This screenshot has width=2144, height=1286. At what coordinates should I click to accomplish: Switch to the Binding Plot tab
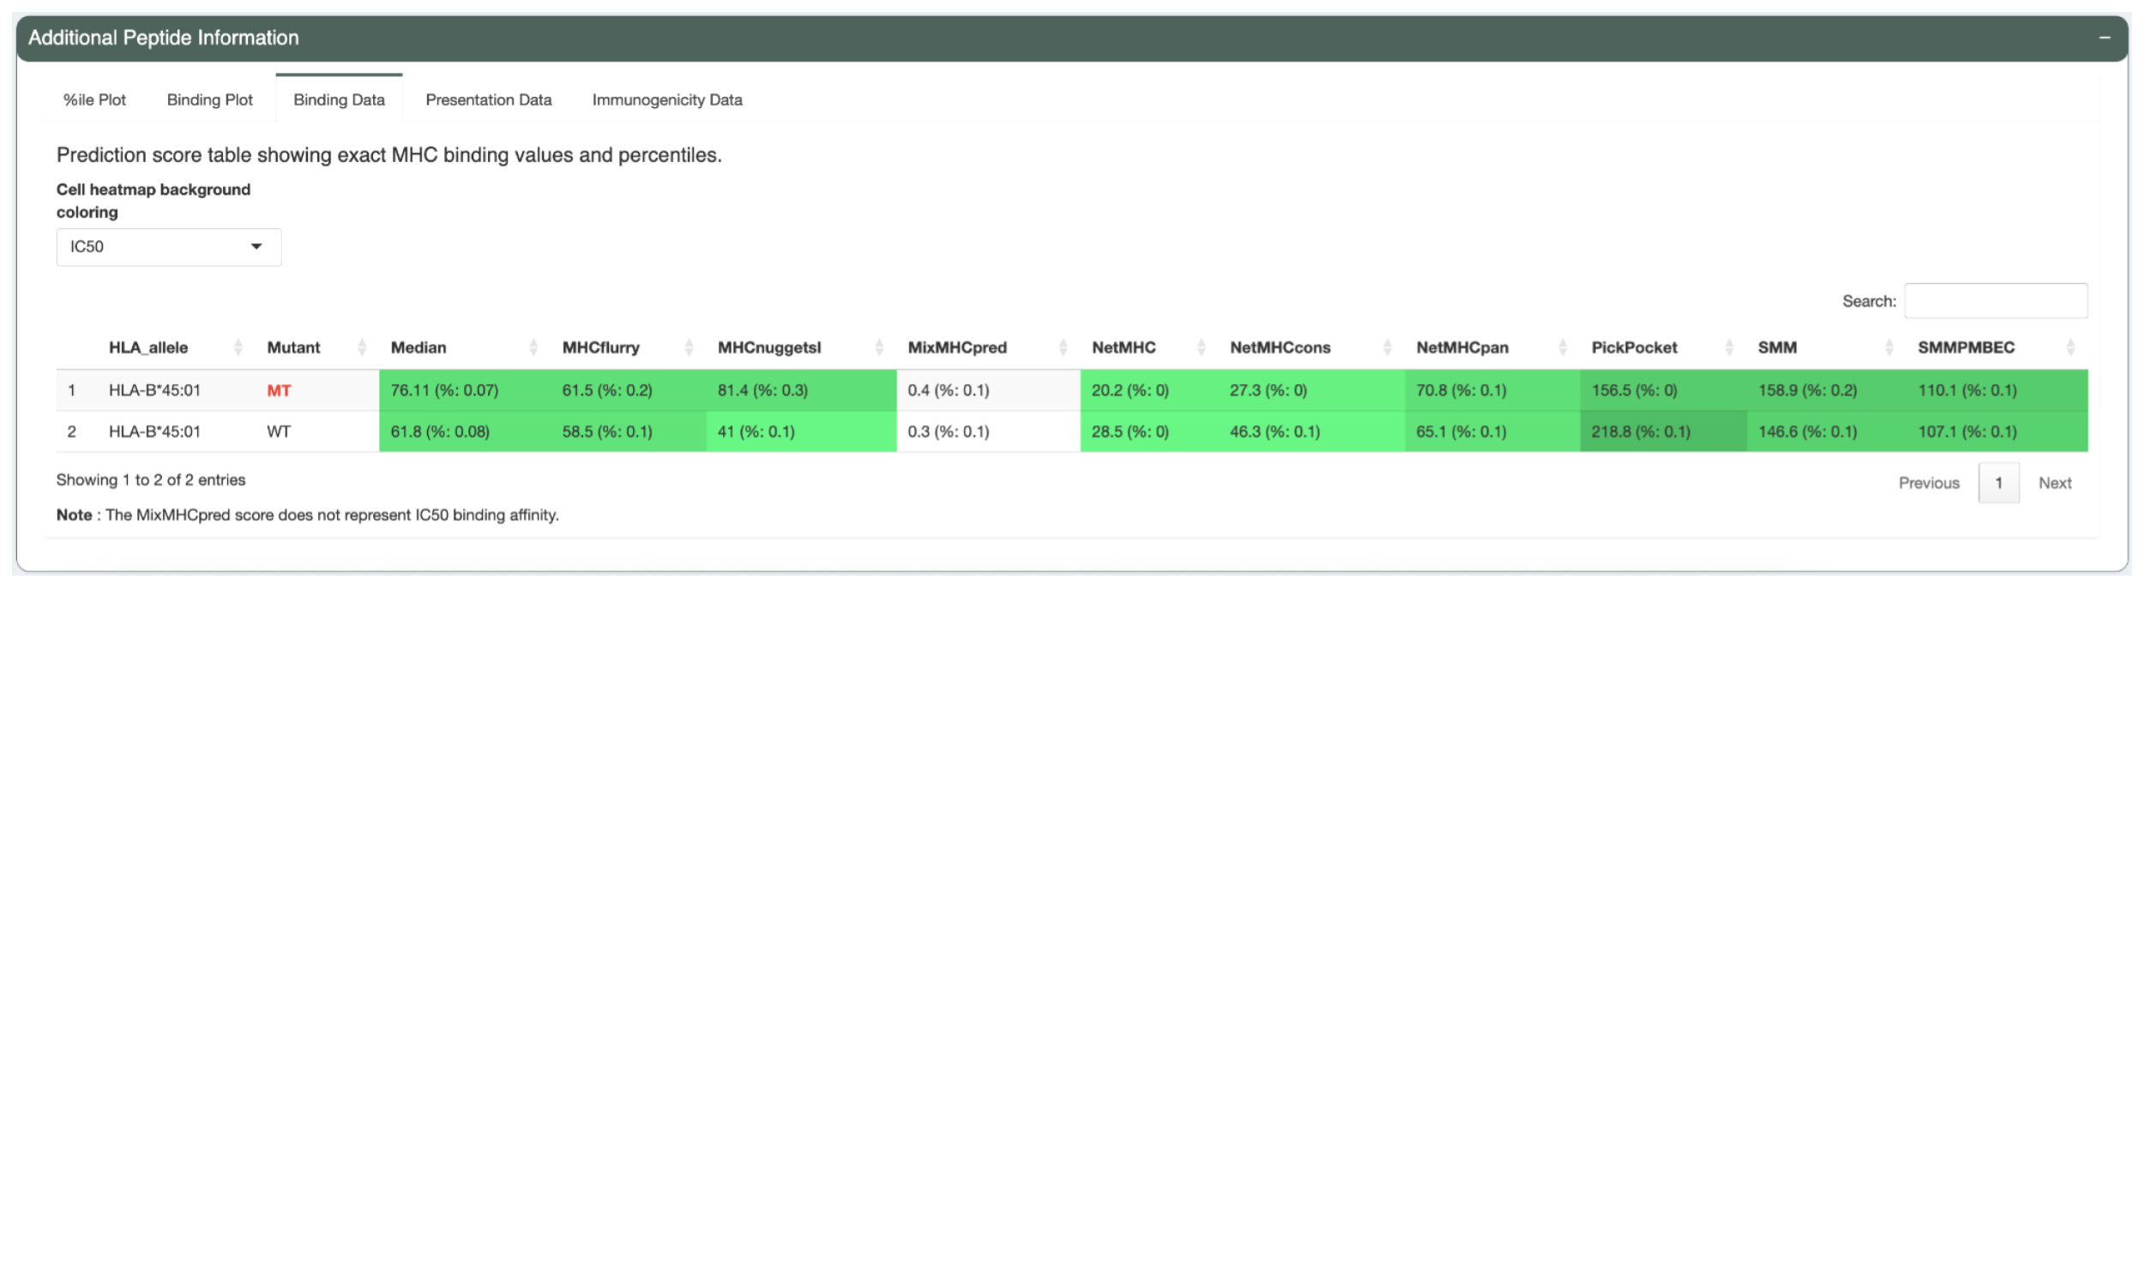[210, 99]
